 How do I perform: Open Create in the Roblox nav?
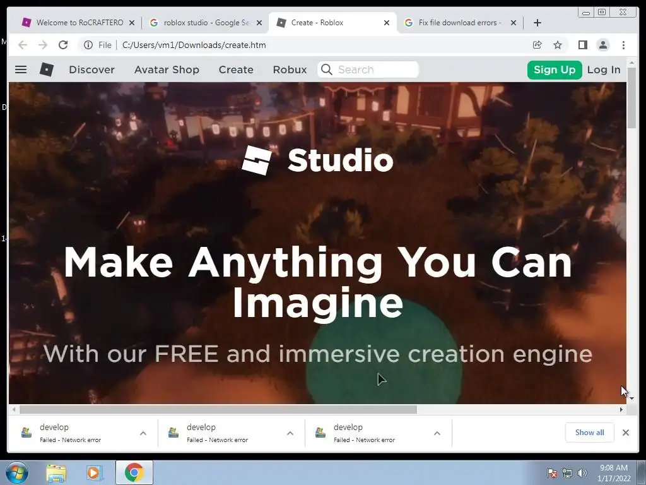[236, 69]
